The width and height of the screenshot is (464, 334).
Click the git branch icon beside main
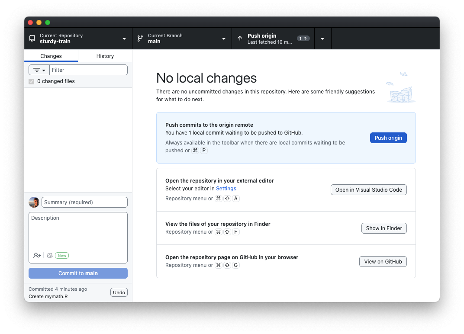140,39
